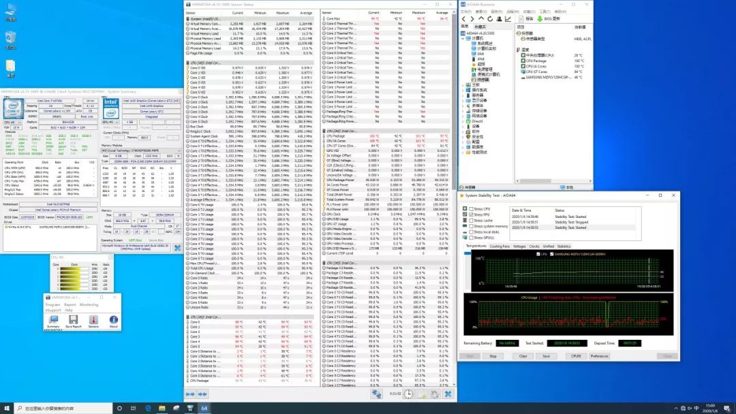Screen dimensions: 736x414
Task: Click Save in System Stability Test
Action: tap(546, 356)
